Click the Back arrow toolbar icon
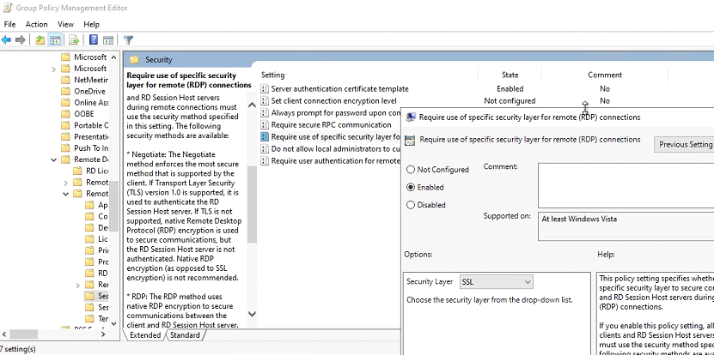714x355 pixels. pyautogui.click(x=7, y=39)
